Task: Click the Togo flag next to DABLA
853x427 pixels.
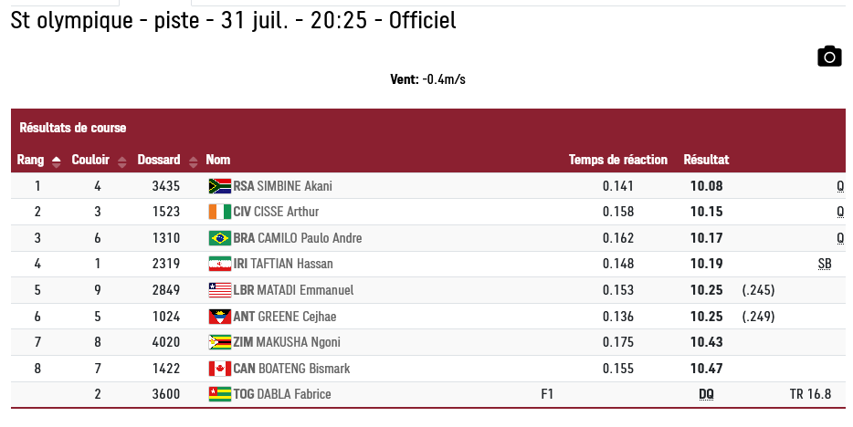Action: click(220, 394)
